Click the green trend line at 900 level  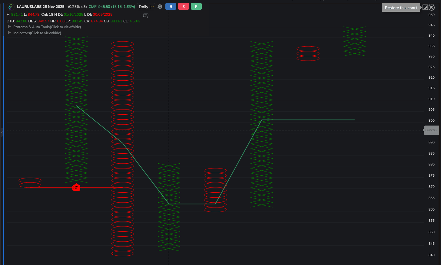point(309,120)
